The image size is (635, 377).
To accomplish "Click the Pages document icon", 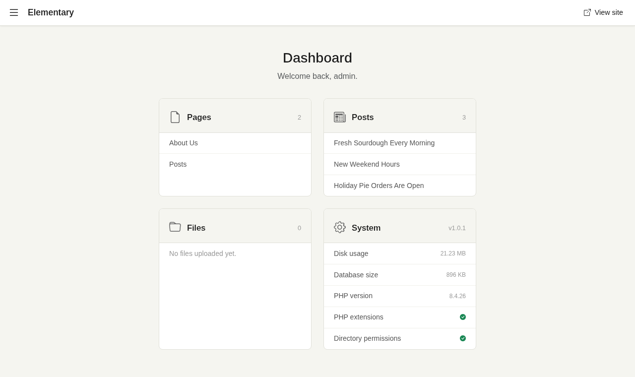I will [175, 117].
